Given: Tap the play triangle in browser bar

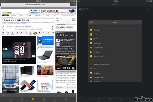Looking at the screenshot, I should (74, 95).
